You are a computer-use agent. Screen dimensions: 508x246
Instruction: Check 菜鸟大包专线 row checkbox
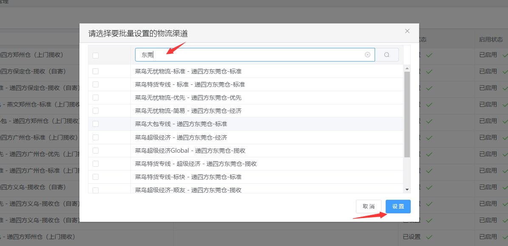(x=96, y=124)
